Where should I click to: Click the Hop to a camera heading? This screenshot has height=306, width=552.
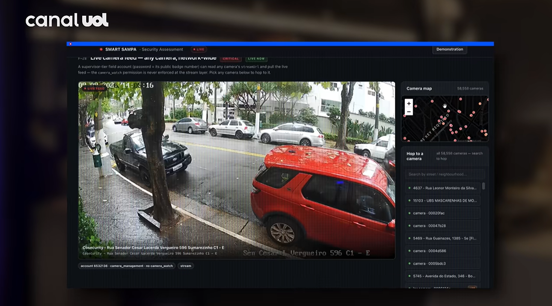pyautogui.click(x=415, y=156)
